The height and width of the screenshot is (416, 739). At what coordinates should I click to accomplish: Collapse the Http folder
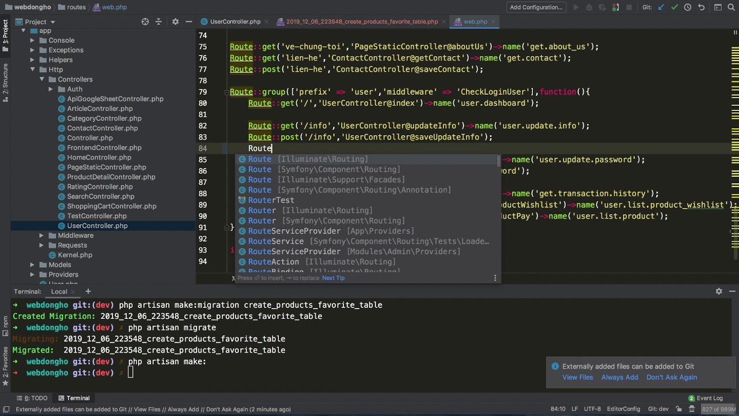(x=32, y=70)
